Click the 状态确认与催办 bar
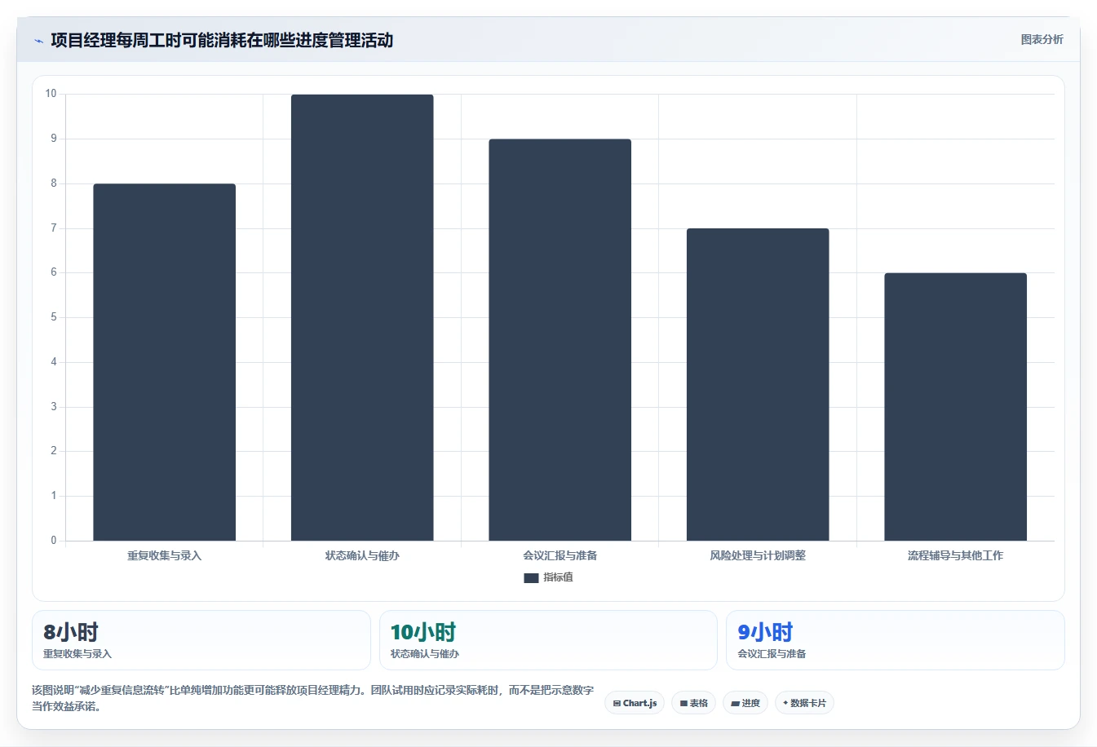 pos(362,317)
